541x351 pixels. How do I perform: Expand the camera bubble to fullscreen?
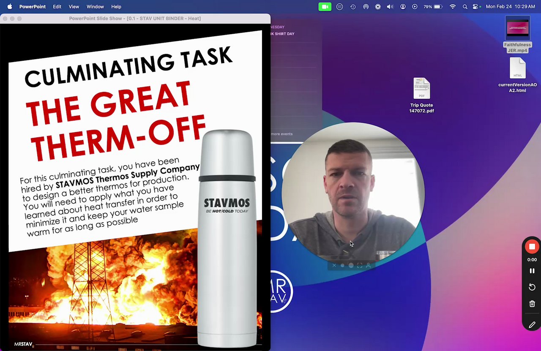(360, 266)
